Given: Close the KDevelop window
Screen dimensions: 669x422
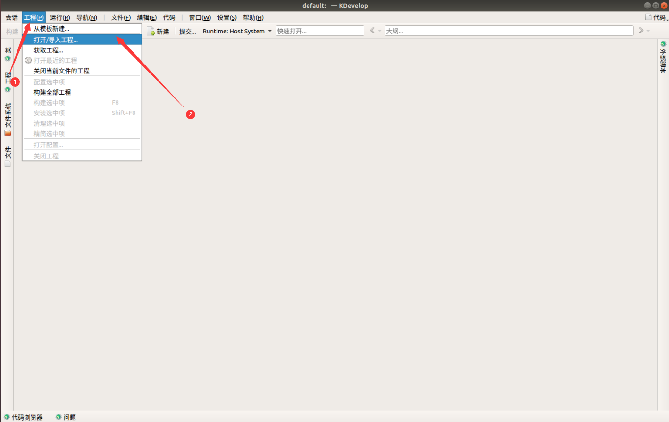Looking at the screenshot, I should (x=664, y=6).
